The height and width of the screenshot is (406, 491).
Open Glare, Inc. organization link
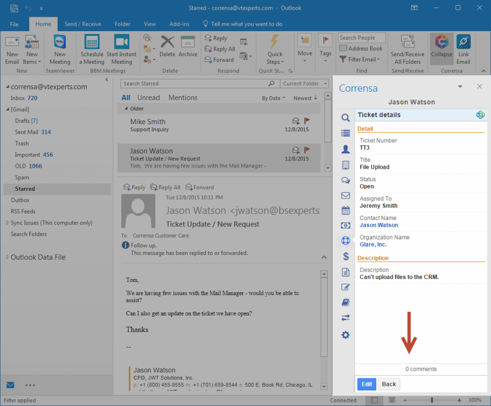tap(373, 244)
